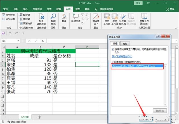
Task: Click the scroll down arrow in user list
Action: coord(165,105)
